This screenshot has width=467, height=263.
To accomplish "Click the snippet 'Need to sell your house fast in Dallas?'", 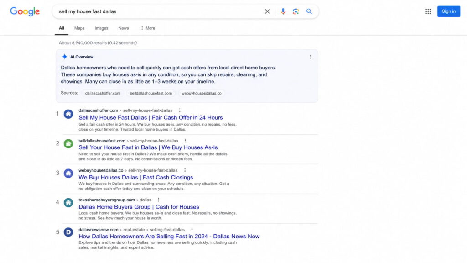I will tap(153, 157).
